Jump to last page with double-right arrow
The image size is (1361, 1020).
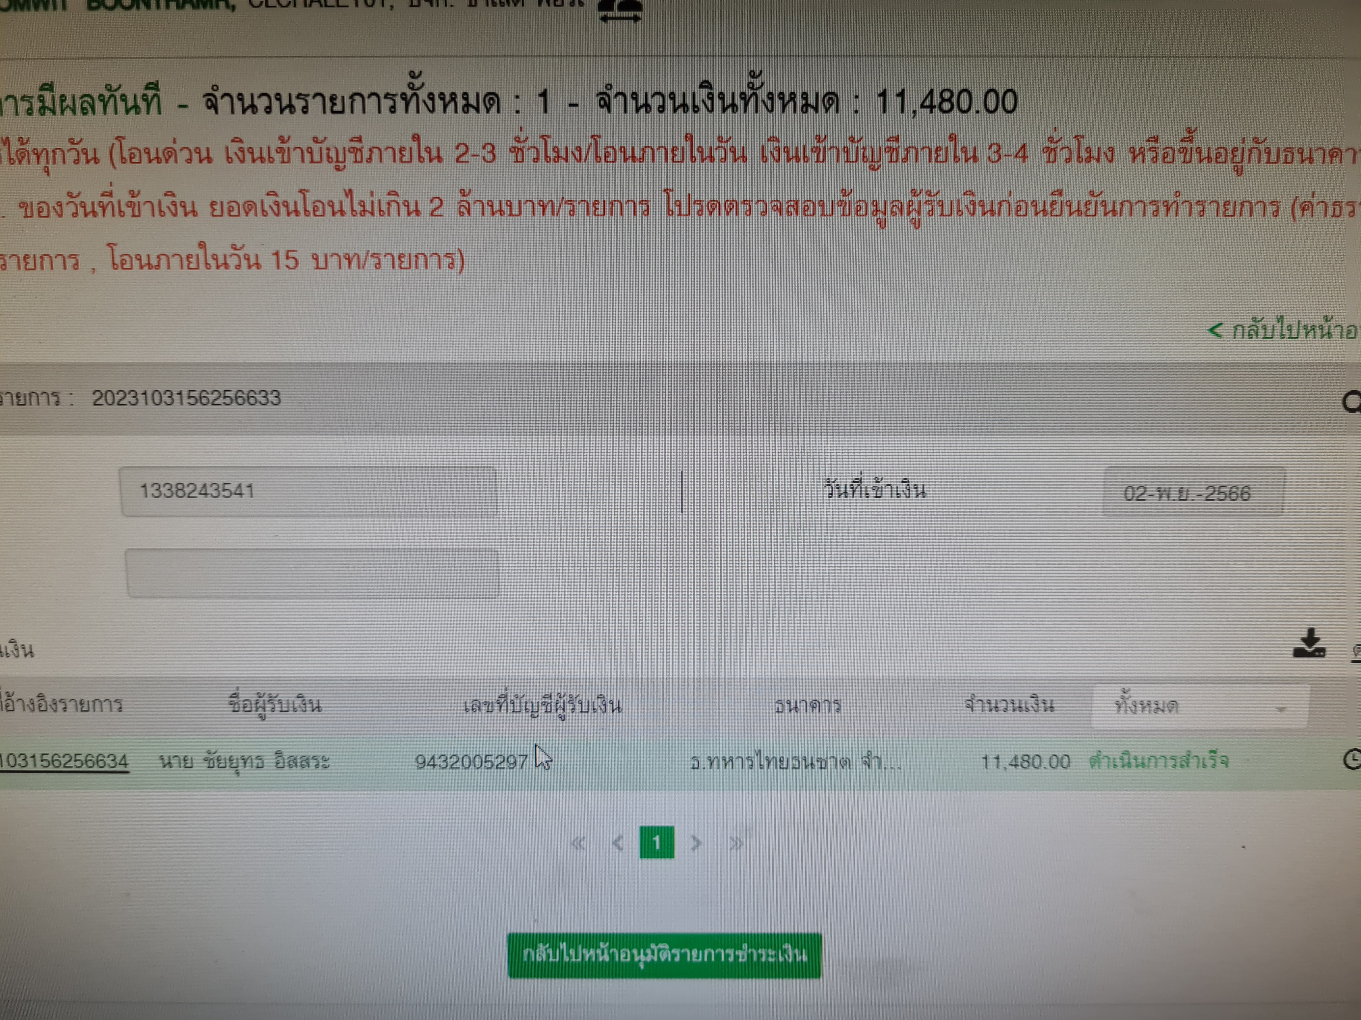coord(736,843)
